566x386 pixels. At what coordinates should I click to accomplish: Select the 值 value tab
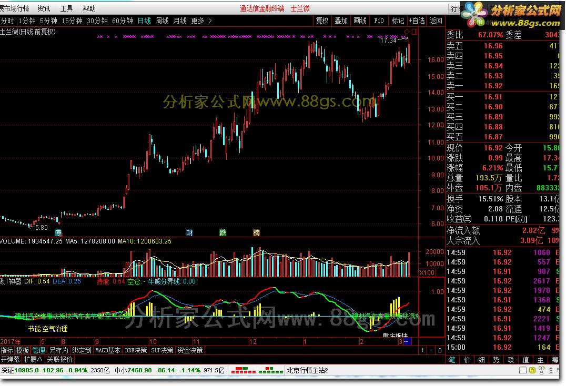point(525,360)
